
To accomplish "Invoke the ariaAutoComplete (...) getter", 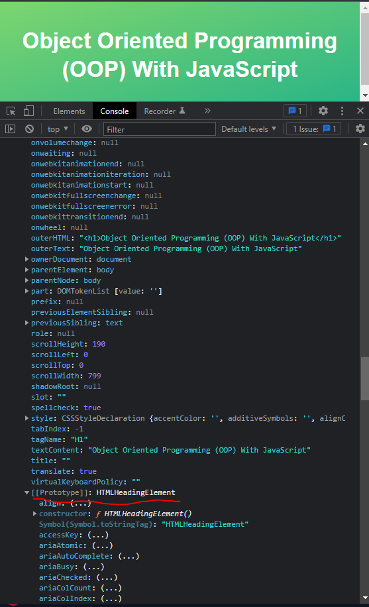I will coord(129,556).
